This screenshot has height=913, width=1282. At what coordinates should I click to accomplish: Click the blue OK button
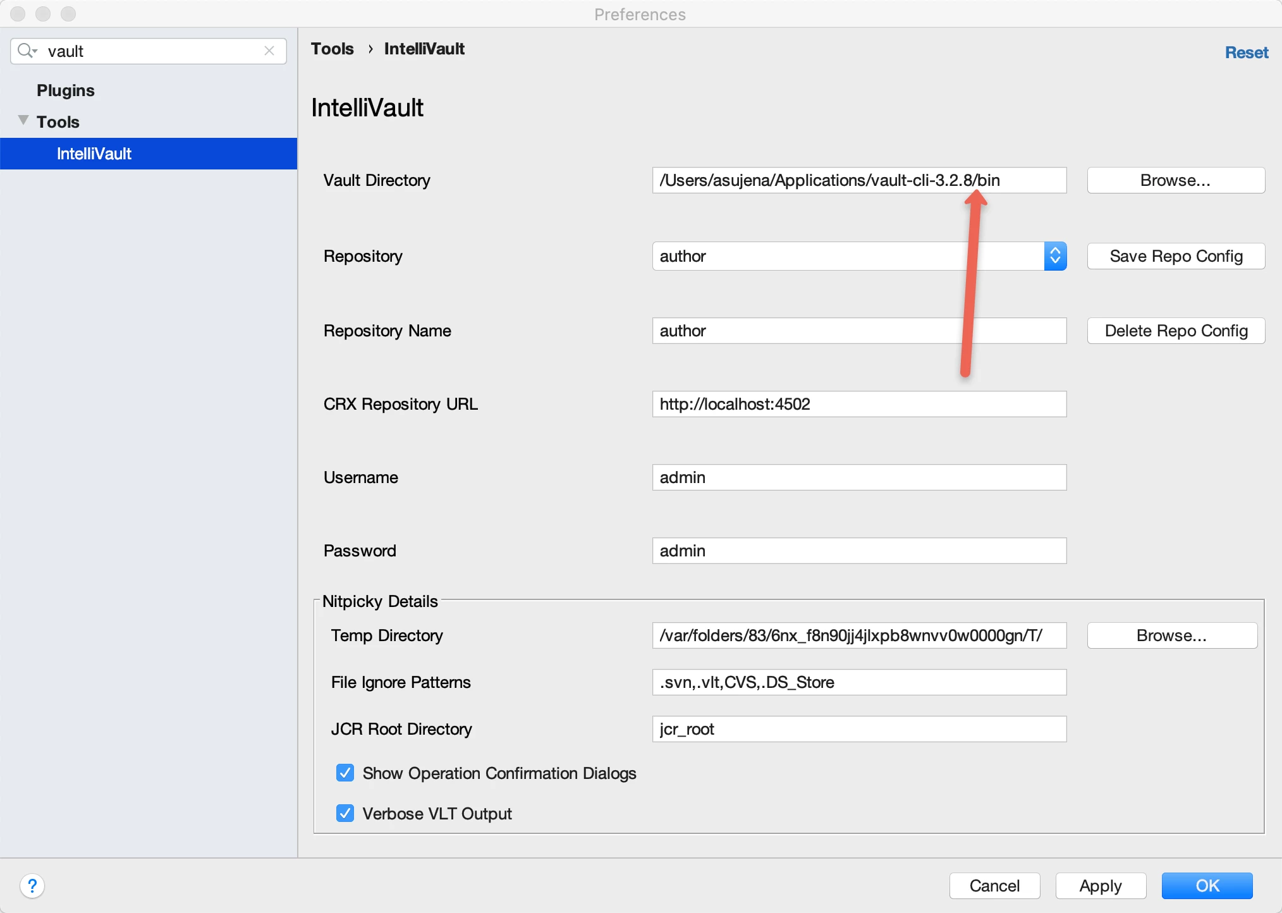1206,886
